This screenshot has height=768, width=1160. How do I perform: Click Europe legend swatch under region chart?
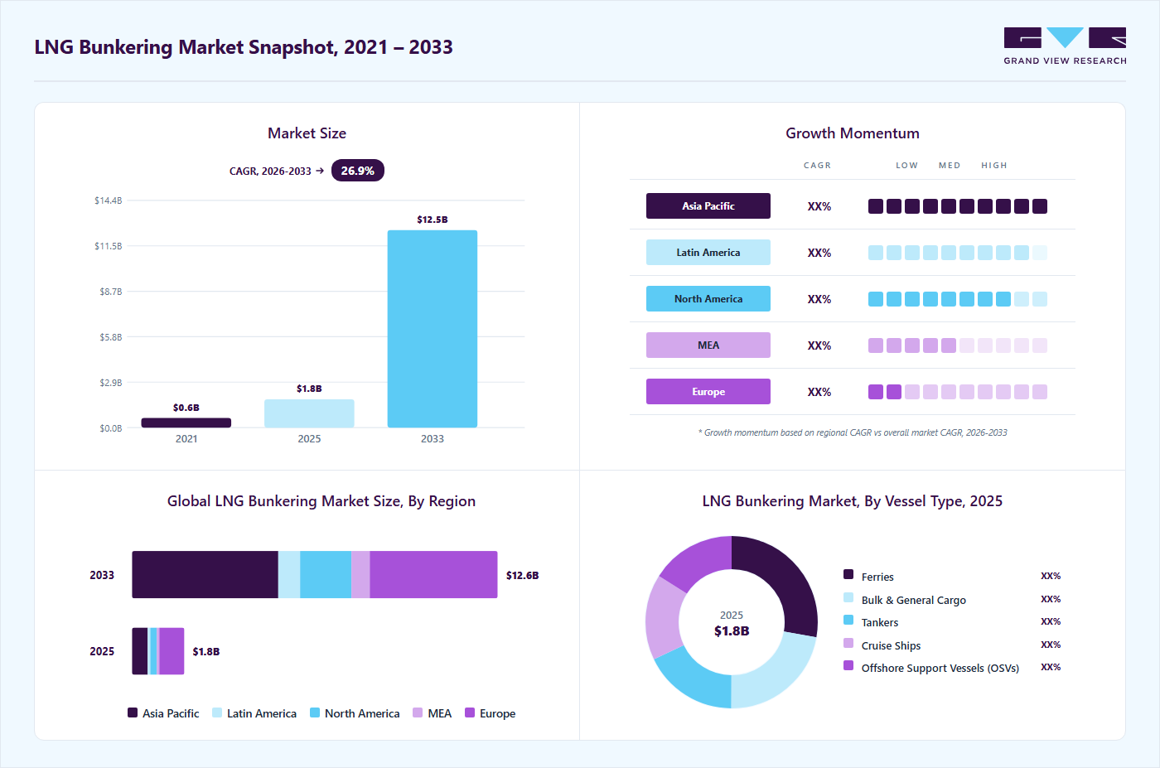pyautogui.click(x=470, y=712)
